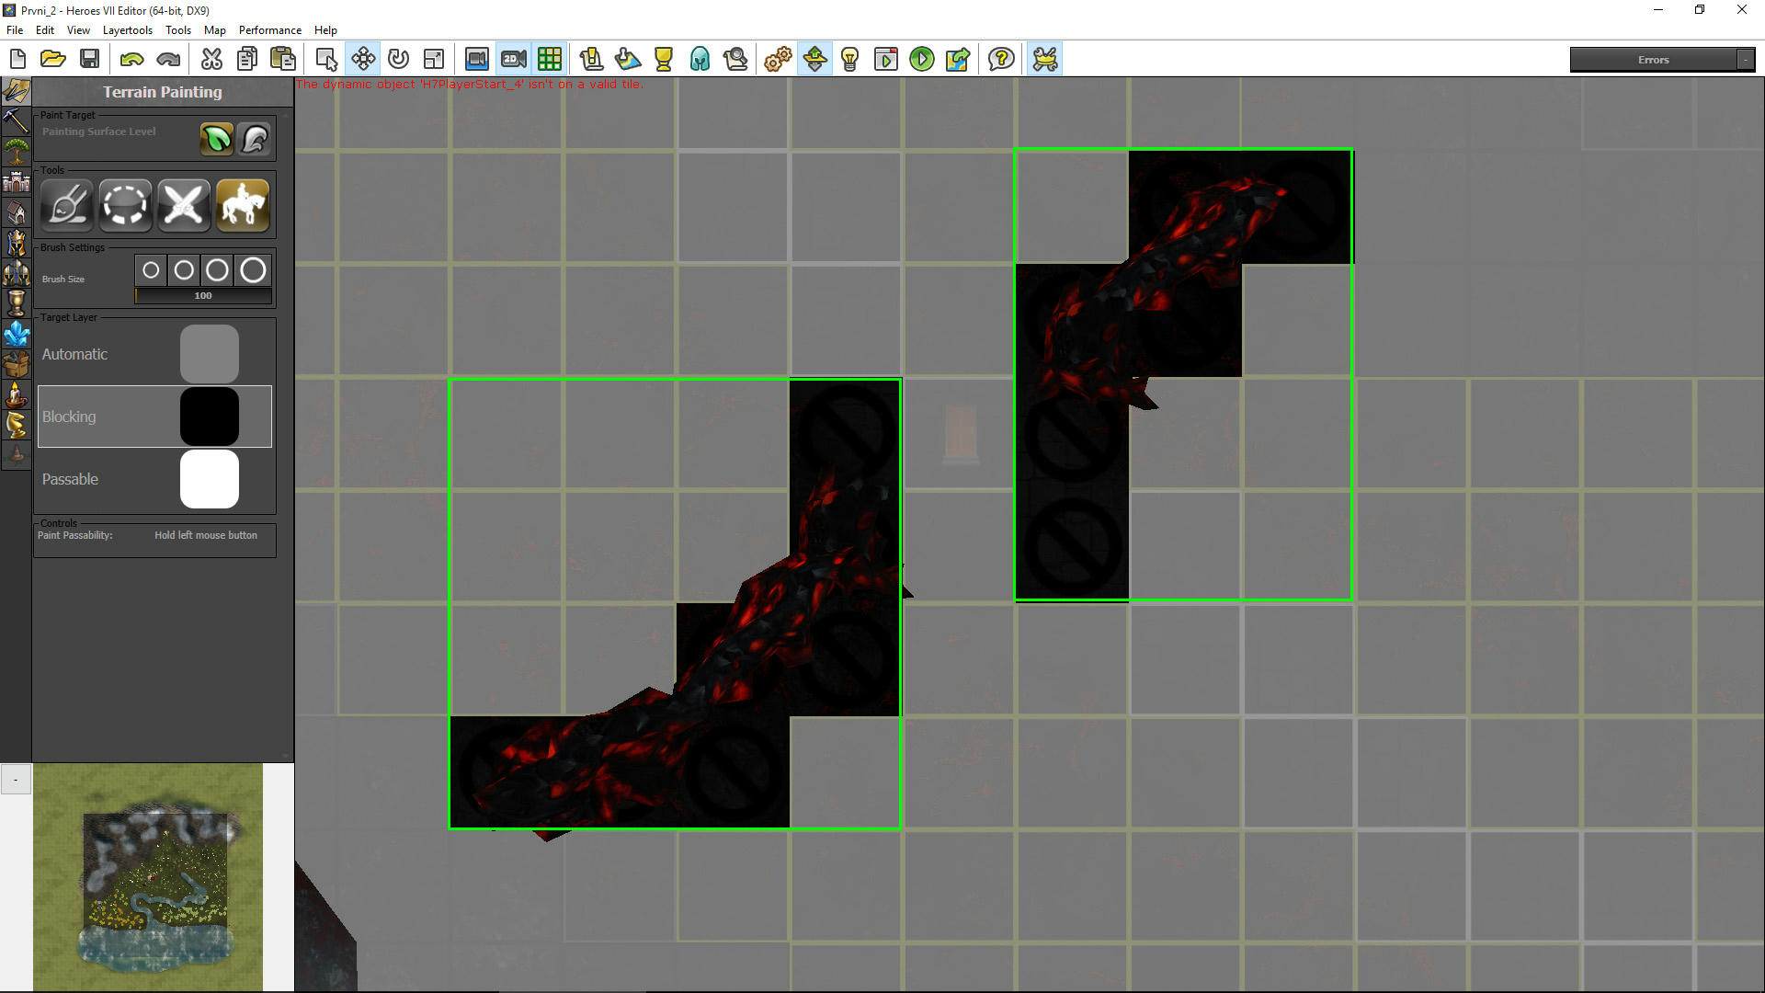
Task: Open the Map menu
Action: point(215,30)
